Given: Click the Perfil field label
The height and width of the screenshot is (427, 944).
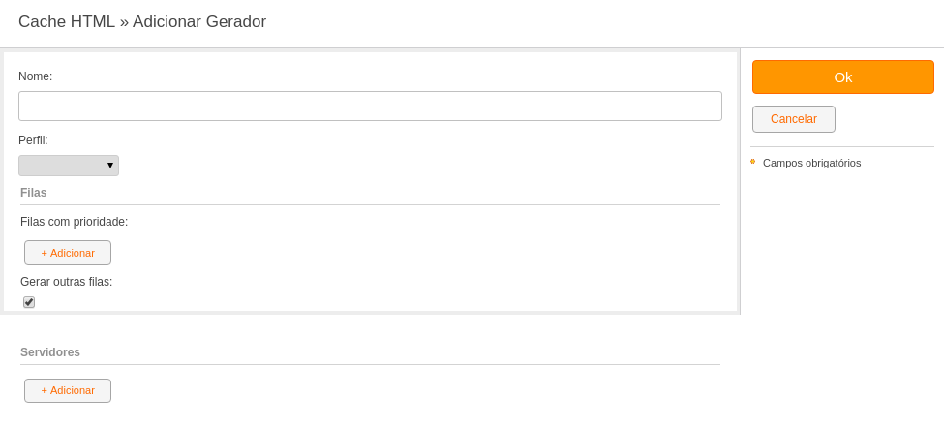Looking at the screenshot, I should tap(33, 140).
